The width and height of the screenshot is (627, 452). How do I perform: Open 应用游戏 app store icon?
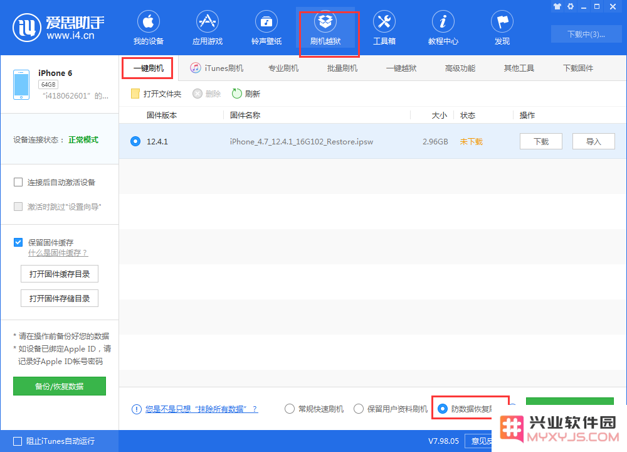(207, 21)
